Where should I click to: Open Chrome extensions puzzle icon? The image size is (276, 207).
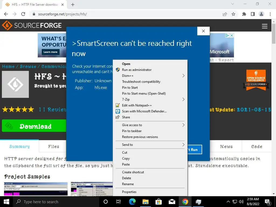click(244, 14)
